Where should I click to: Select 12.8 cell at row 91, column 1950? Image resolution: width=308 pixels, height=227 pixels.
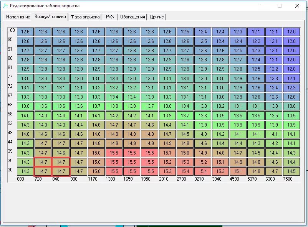tap(150, 50)
